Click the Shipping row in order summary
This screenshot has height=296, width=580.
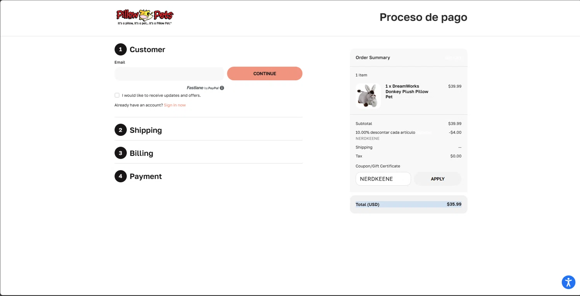[x=409, y=147]
